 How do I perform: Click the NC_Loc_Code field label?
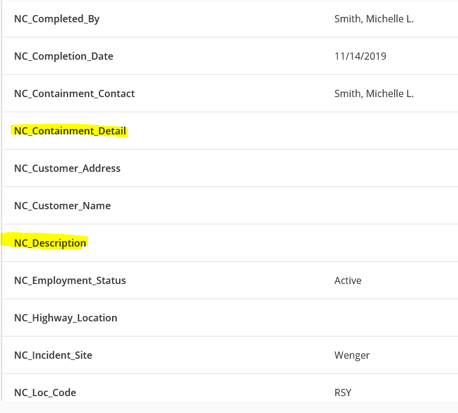45,393
